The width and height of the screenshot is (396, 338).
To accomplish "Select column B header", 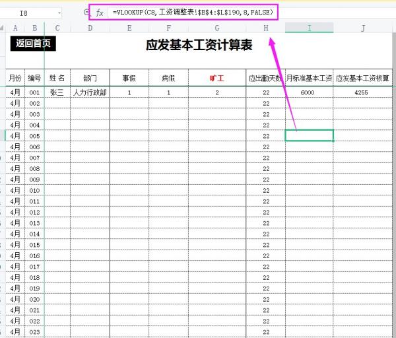I will pos(34,28).
